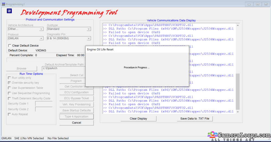Click the Security Code 1 input field
Image resolution: width=271 pixels, height=142 pixels.
44,104
